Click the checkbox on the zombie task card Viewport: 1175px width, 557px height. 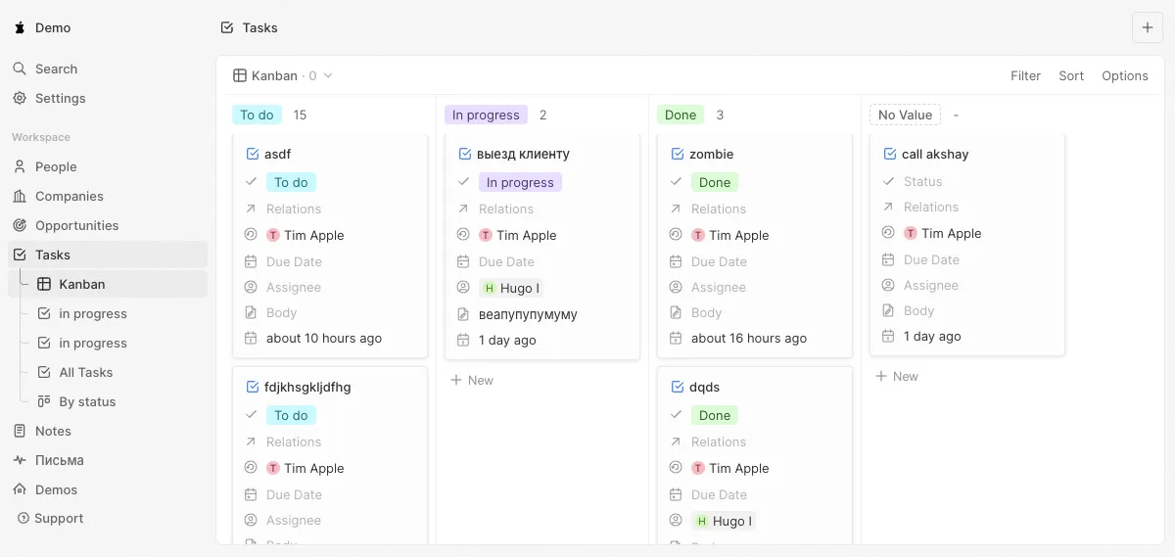coord(678,154)
